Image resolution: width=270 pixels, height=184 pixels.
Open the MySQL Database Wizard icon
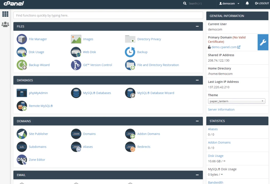pos(130,93)
